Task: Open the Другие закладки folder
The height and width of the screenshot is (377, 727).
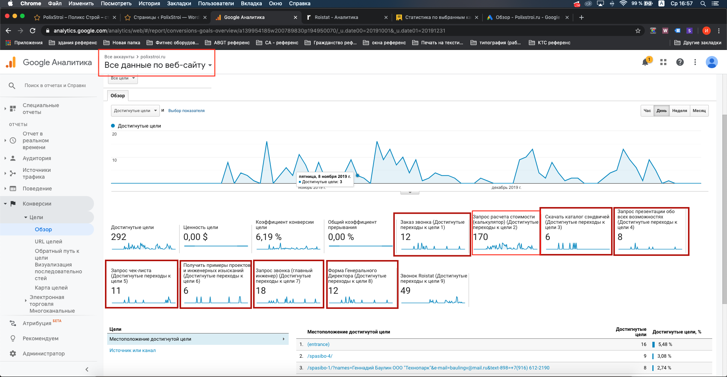Action: point(698,43)
